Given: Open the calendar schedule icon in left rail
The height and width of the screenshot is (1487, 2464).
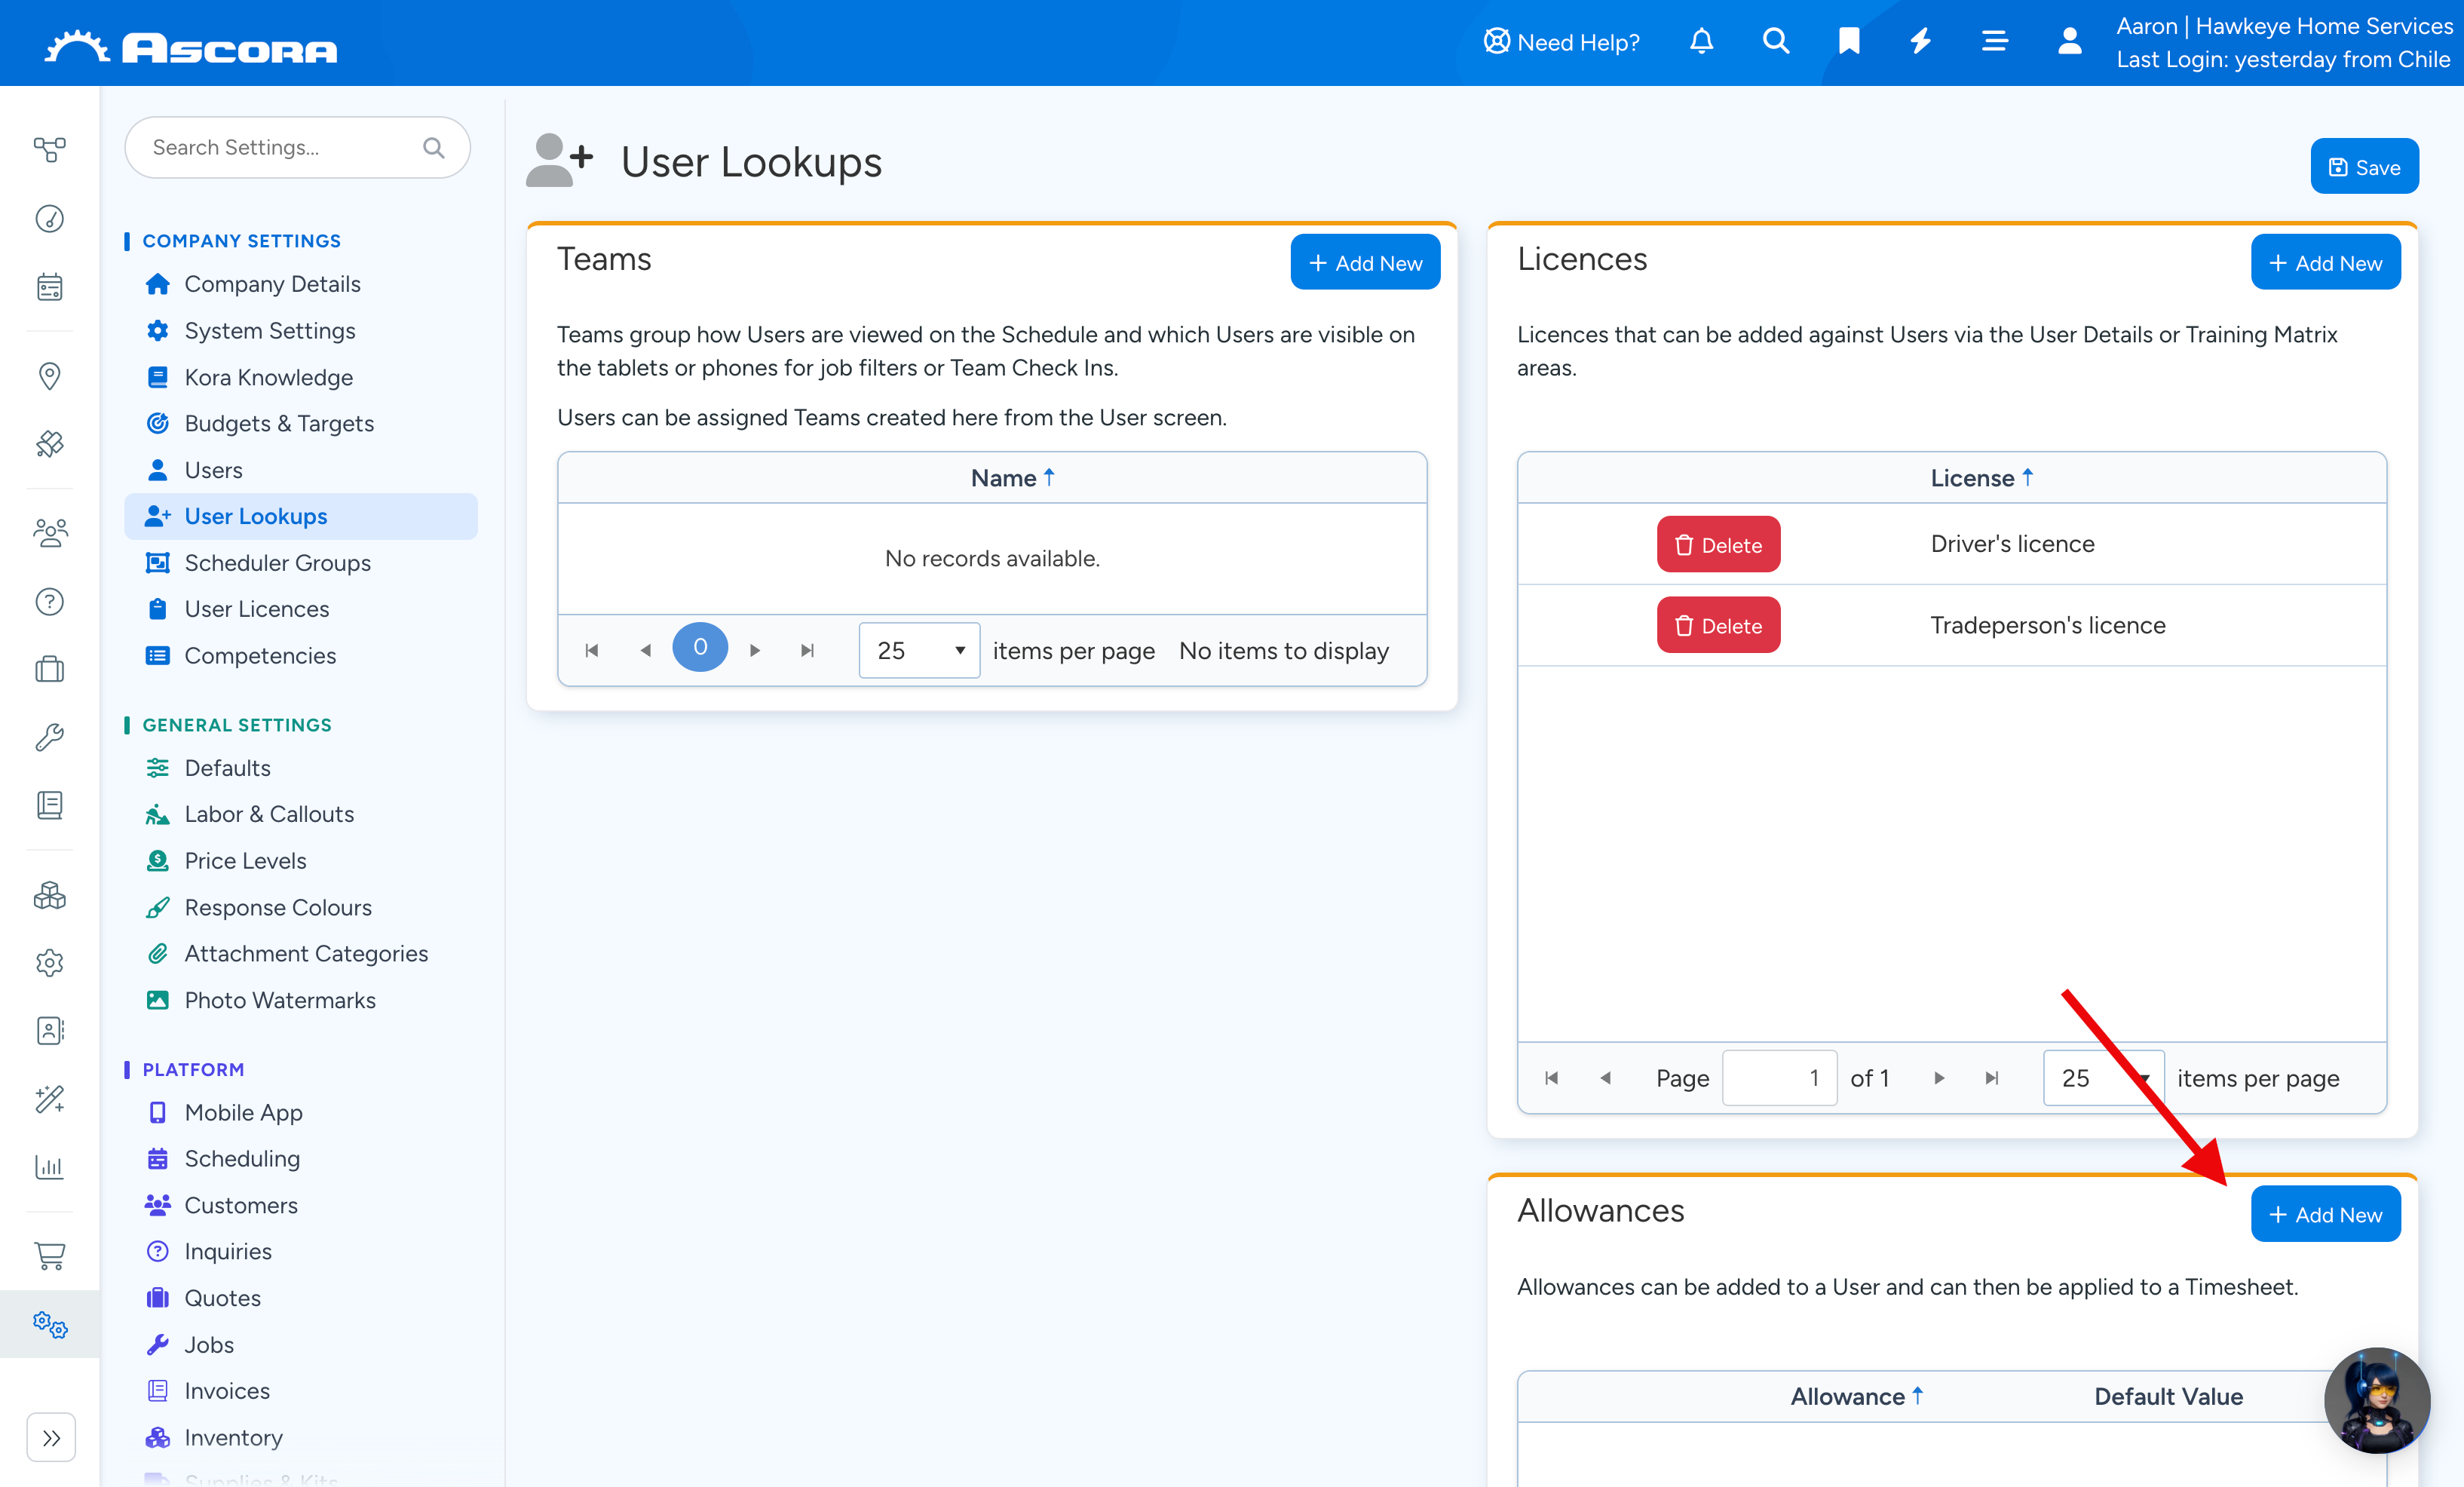Looking at the screenshot, I should (x=49, y=287).
